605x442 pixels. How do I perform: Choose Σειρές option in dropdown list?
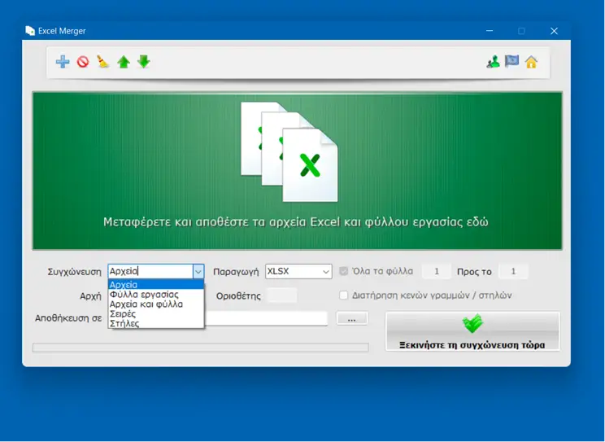coord(156,313)
